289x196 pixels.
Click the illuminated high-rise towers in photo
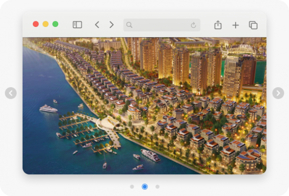coord(202,67)
